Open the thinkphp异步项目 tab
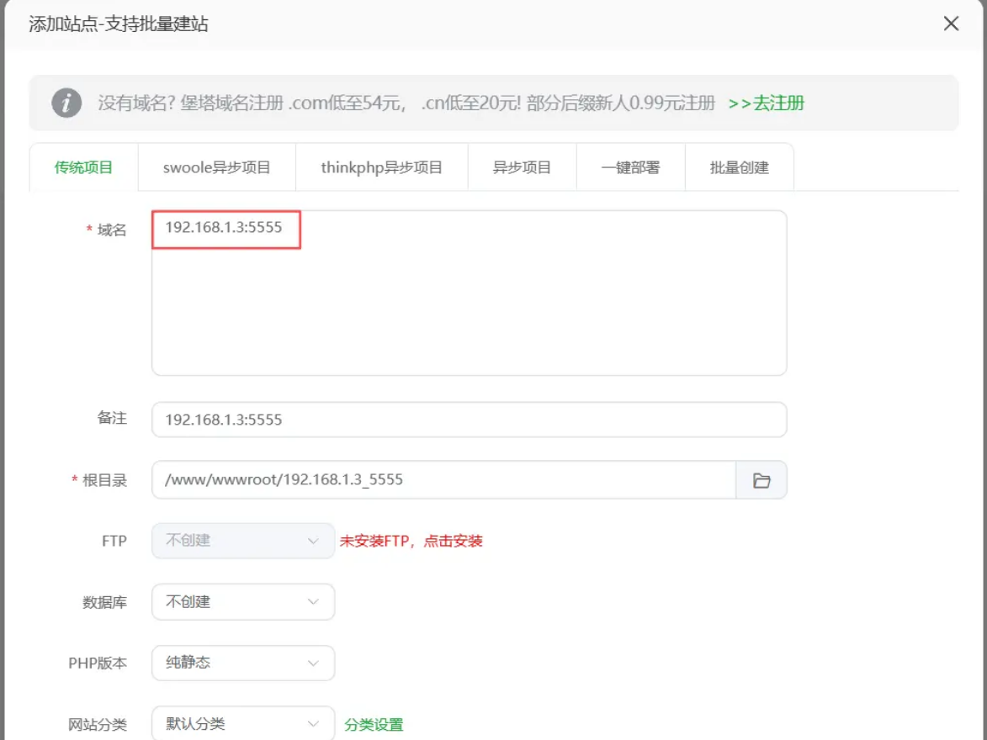Viewport: 987px width, 740px height. click(x=381, y=167)
